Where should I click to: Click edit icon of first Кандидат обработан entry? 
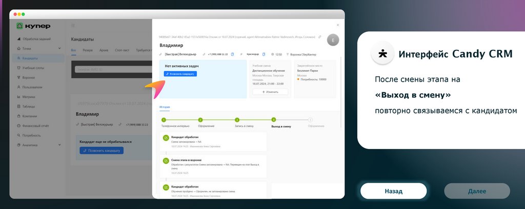166,138
